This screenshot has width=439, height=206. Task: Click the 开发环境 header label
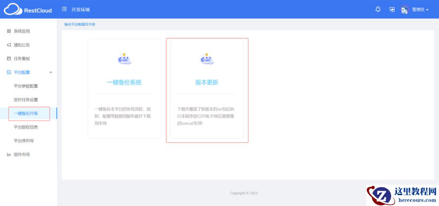[80, 9]
